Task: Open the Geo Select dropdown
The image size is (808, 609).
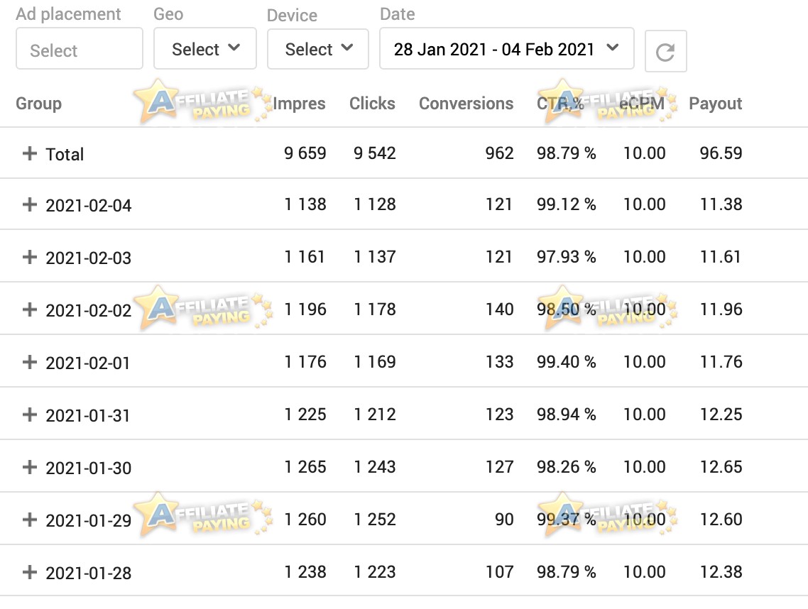Action: pyautogui.click(x=205, y=49)
